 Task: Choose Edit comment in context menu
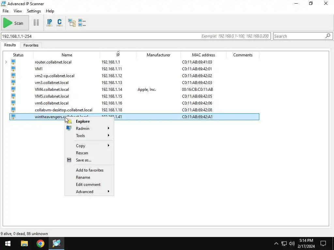[89, 185]
